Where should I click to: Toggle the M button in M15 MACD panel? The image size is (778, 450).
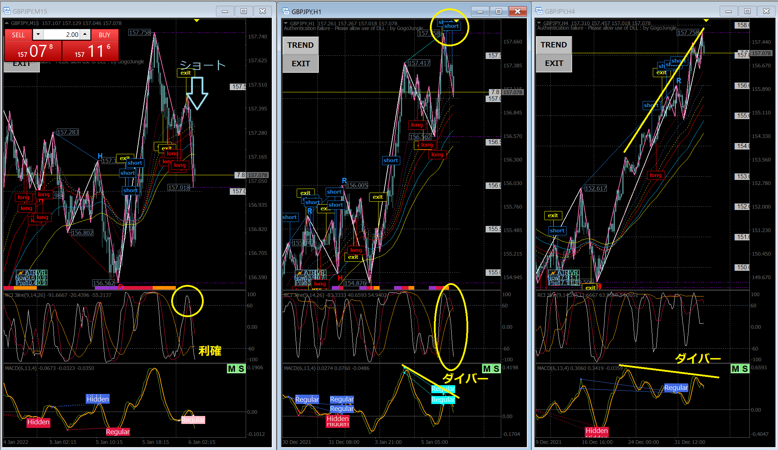(x=232, y=369)
